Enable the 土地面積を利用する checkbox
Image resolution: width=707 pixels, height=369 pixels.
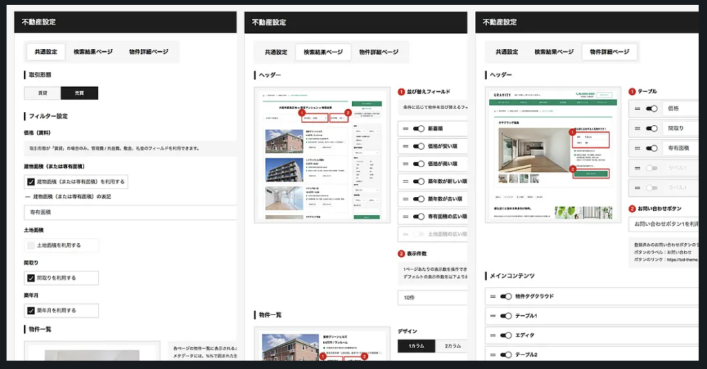pos(31,245)
